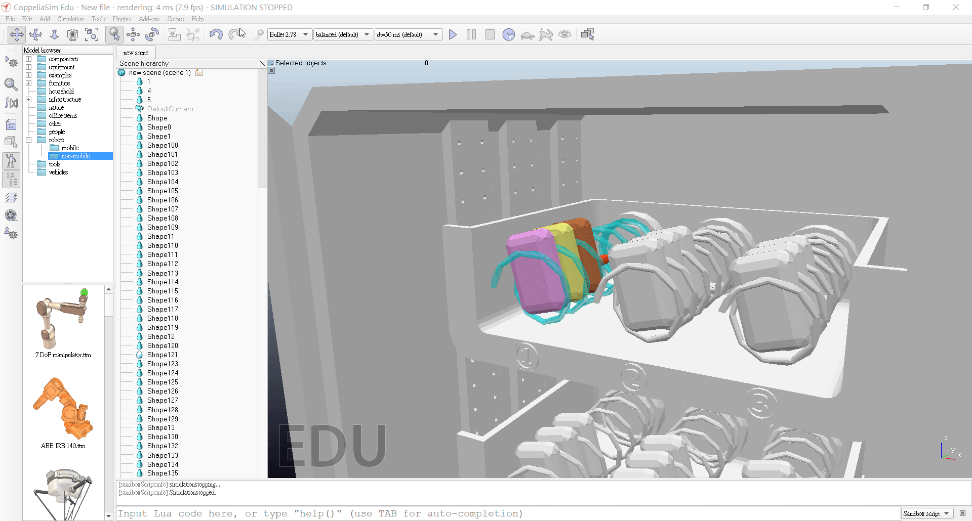Start simulation with the play button
The image size is (972, 521).
tap(453, 34)
